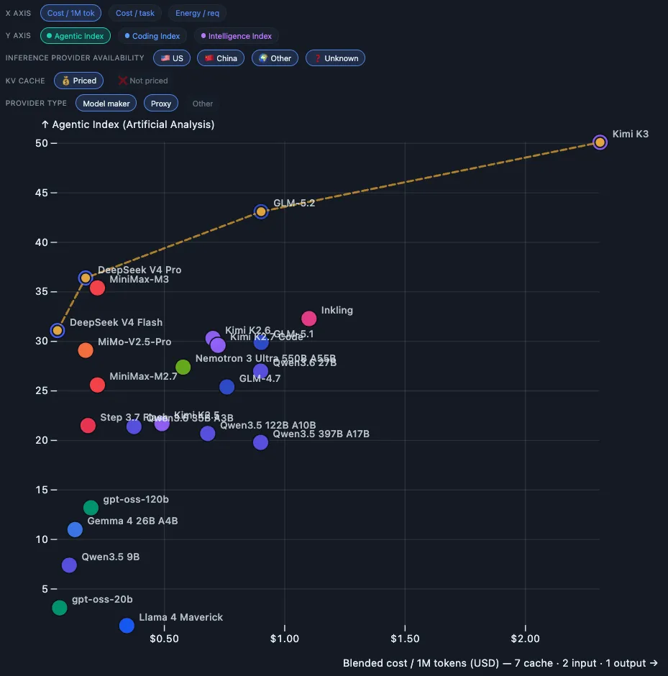Screen dimensions: 668x676
Task: Switch Y axis to Intelligence Index
Action: click(236, 36)
